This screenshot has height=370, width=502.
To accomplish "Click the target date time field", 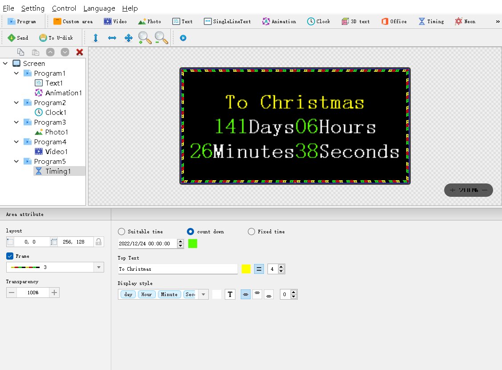I will (x=148, y=244).
